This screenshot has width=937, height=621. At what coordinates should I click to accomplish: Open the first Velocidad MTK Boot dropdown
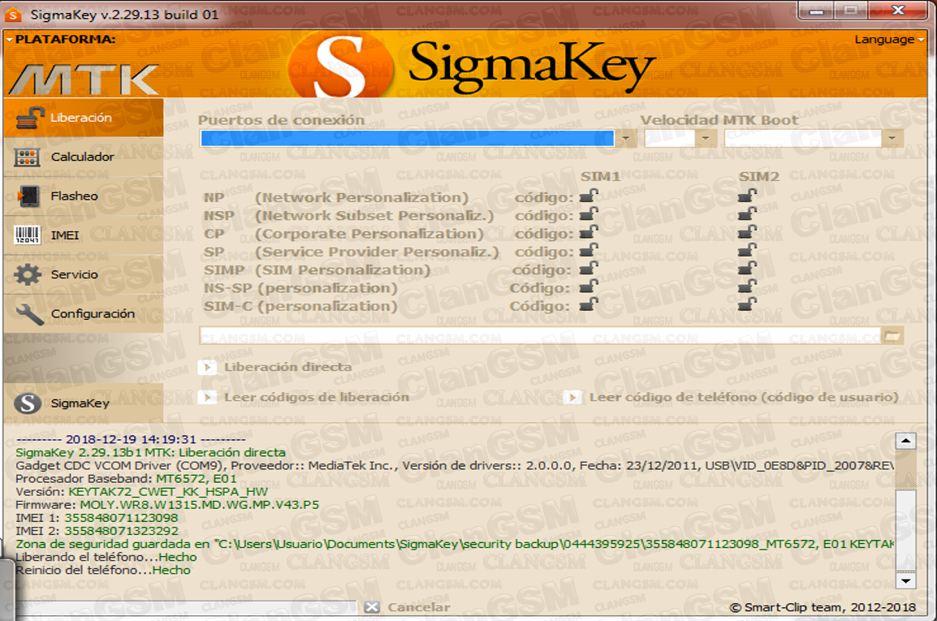[705, 139]
